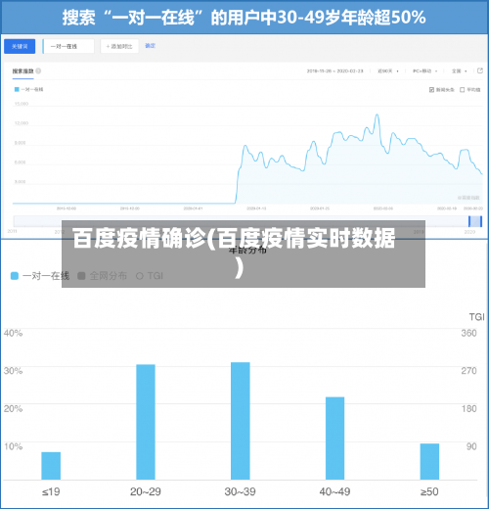
Task: Click the export share icon in chart header
Action: point(480,70)
